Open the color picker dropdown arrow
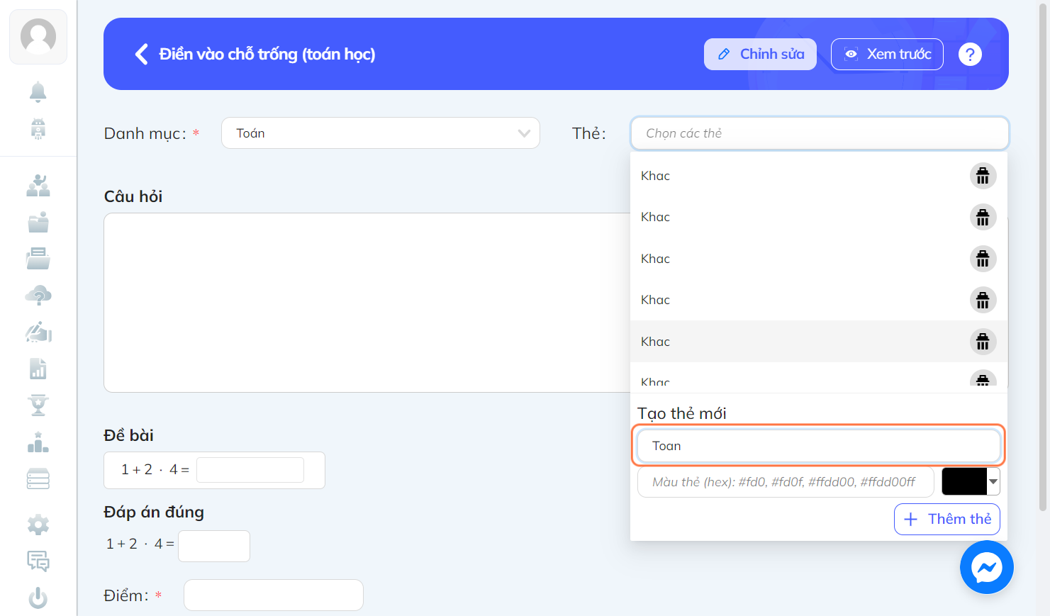This screenshot has height=616, width=1050. (993, 481)
